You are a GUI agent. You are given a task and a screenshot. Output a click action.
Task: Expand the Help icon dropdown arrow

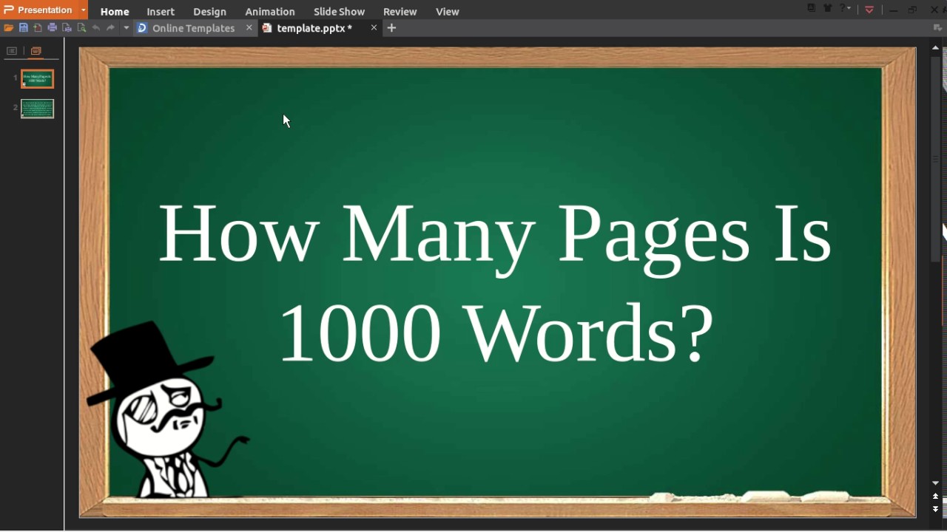849,8
